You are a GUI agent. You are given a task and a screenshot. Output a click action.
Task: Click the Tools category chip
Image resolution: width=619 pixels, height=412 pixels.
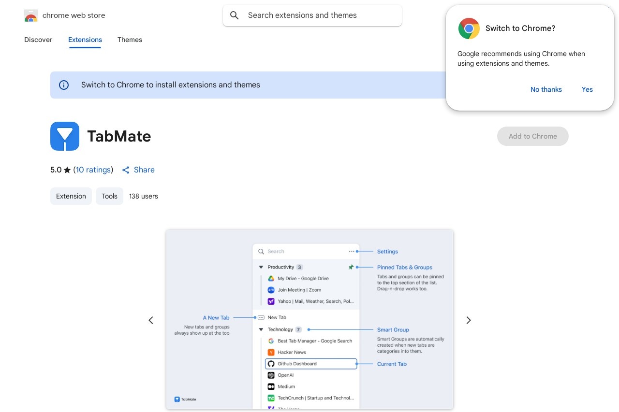(109, 196)
